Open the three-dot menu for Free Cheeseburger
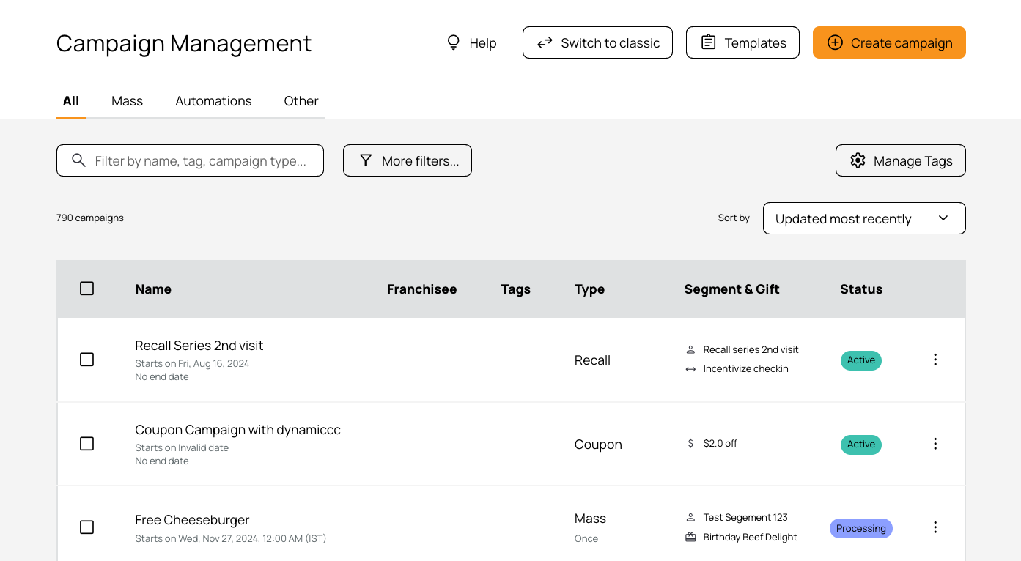This screenshot has height=561, width=1021. (935, 527)
